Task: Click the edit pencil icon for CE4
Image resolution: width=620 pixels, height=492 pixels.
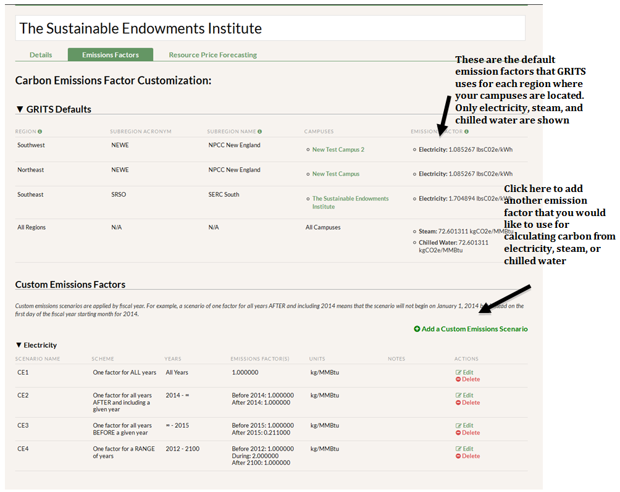Action: [x=458, y=449]
